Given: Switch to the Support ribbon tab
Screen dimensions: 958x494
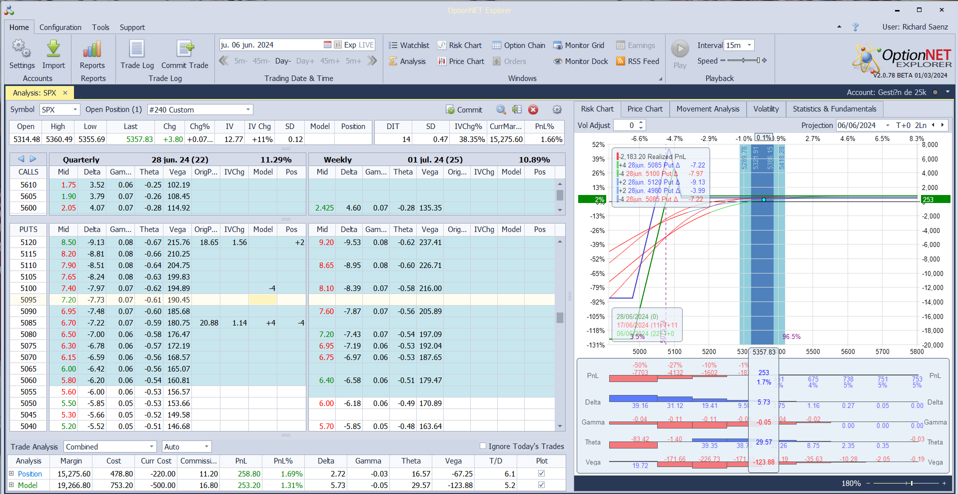Looking at the screenshot, I should (132, 27).
